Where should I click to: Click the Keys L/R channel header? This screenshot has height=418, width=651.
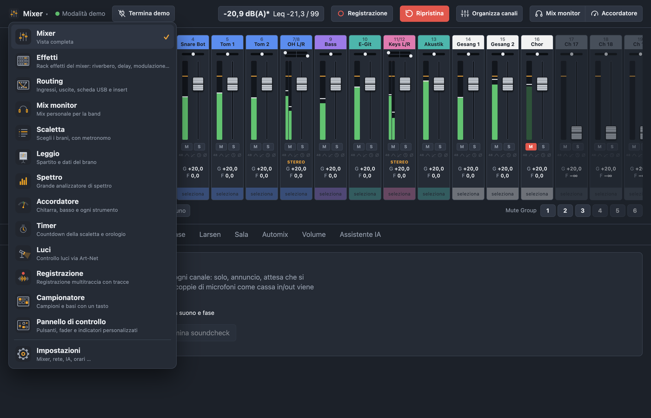(399, 42)
